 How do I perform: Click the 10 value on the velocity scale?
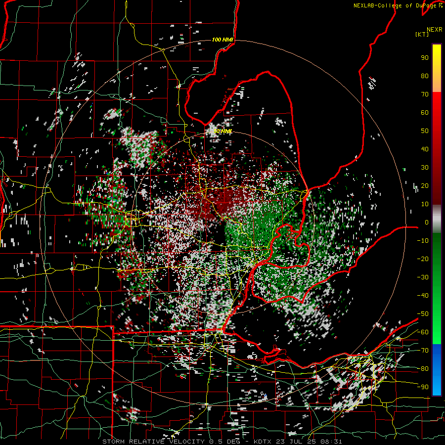tap(425, 204)
